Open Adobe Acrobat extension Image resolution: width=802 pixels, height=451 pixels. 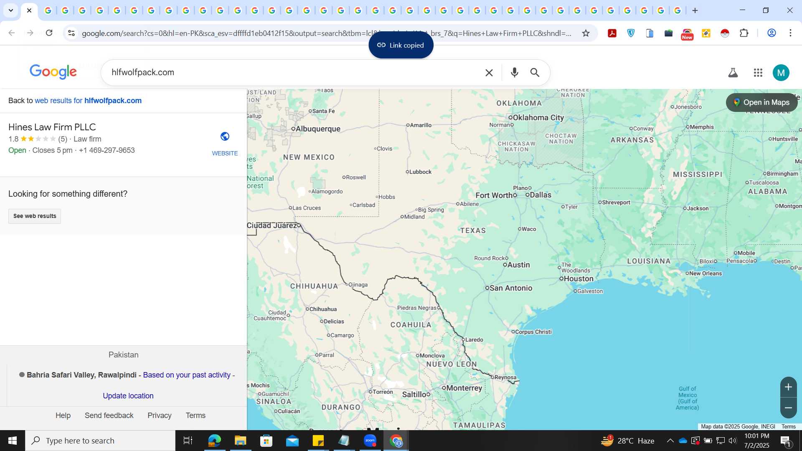612,33
